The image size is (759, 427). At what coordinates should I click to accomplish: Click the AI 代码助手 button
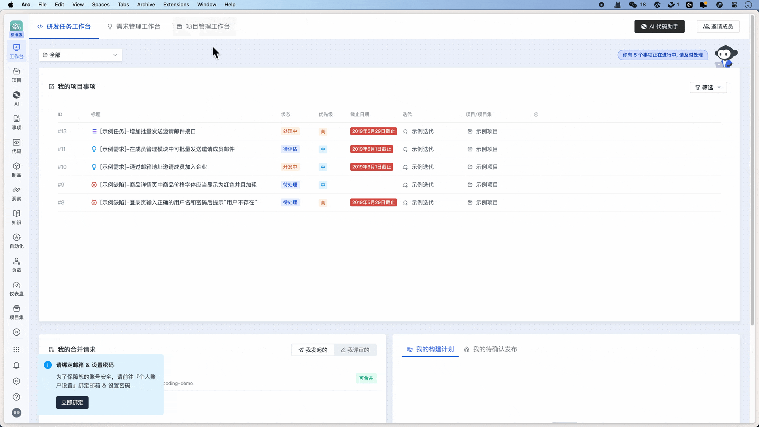[x=659, y=26]
